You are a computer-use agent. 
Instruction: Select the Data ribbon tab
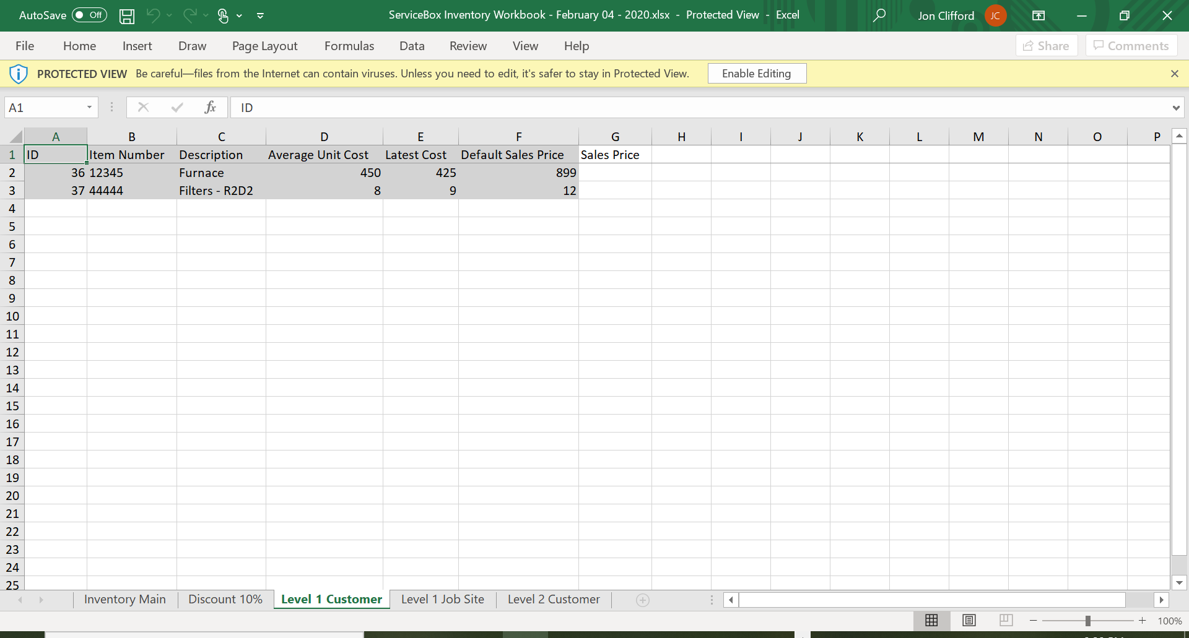(x=412, y=46)
